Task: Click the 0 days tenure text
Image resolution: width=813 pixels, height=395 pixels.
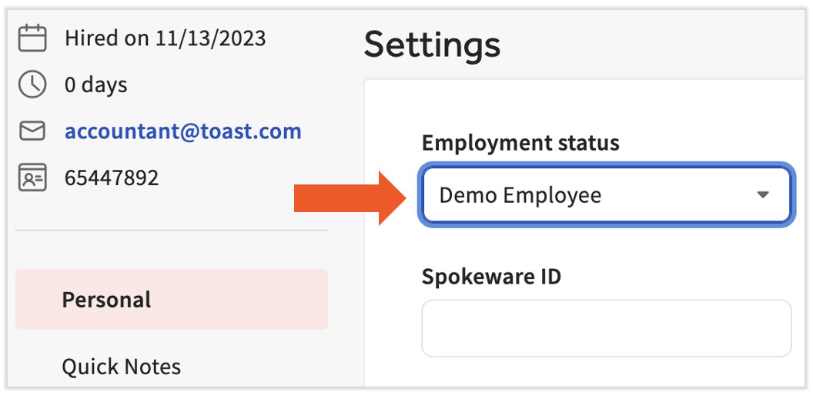Action: pos(95,85)
